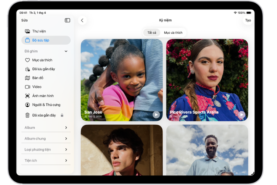This screenshot has width=277, height=185.
Task: Open Đã lưu gần đây list
Action: (x=46, y=69)
